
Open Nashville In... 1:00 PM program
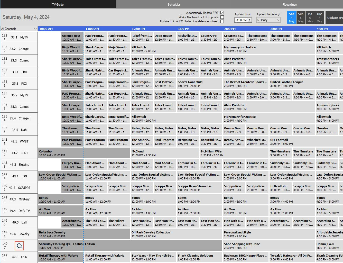click(188, 37)
